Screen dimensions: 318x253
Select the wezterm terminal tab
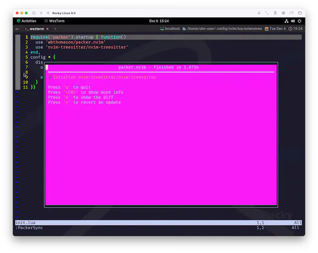[x=34, y=29]
